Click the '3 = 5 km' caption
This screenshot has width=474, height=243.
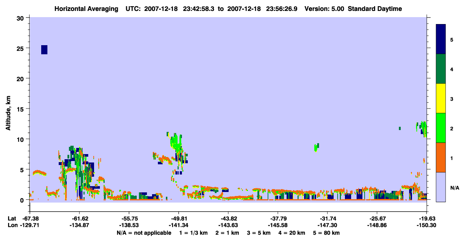[x=259, y=233]
